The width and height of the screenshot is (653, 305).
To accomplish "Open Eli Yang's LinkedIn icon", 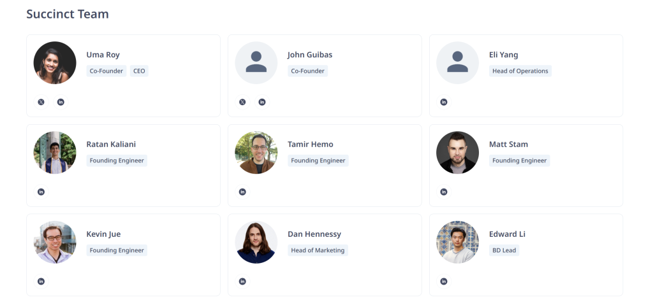I will click(x=444, y=102).
